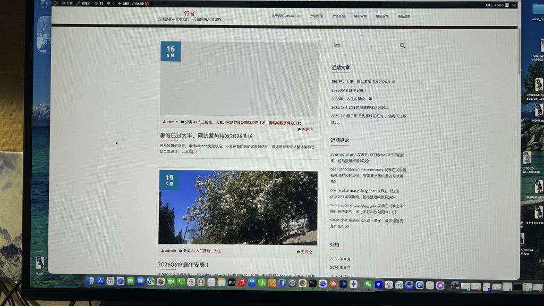The height and width of the screenshot is (306, 544).
Task: Open Reminders from the Dock
Action: pos(211,283)
